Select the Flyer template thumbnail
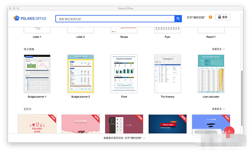The width and height of the screenshot is (251, 152). point(167,30)
